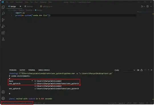Open the Run and Debug view
Screen dimensions: 154x105
coord(3,26)
